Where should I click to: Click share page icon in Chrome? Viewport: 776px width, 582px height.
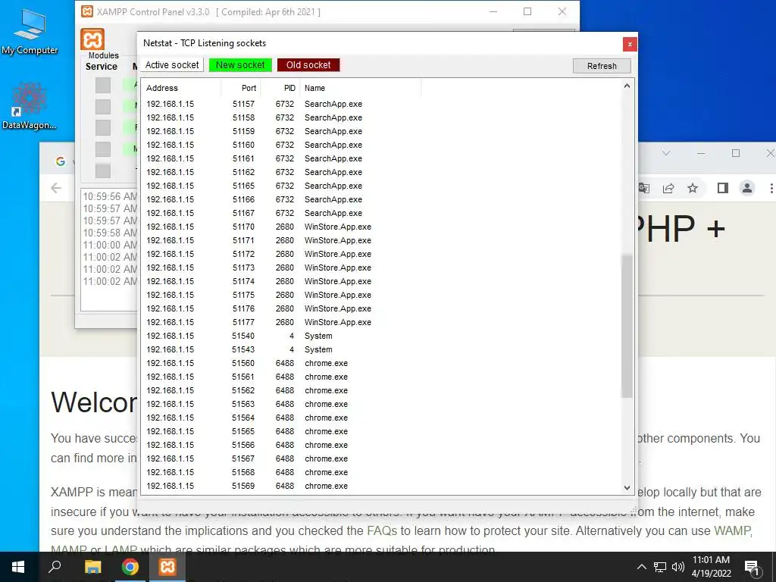(x=668, y=188)
